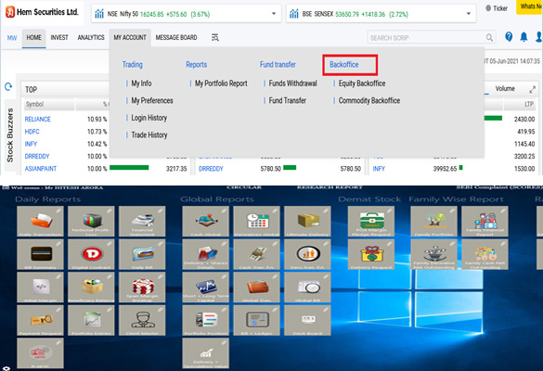Open the POA Margin Pledge Request tile
The height and width of the screenshot is (371, 543).
[371, 221]
